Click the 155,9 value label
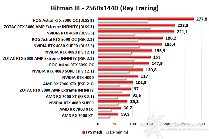This screenshot has height=139, width=209. pos(160,51)
